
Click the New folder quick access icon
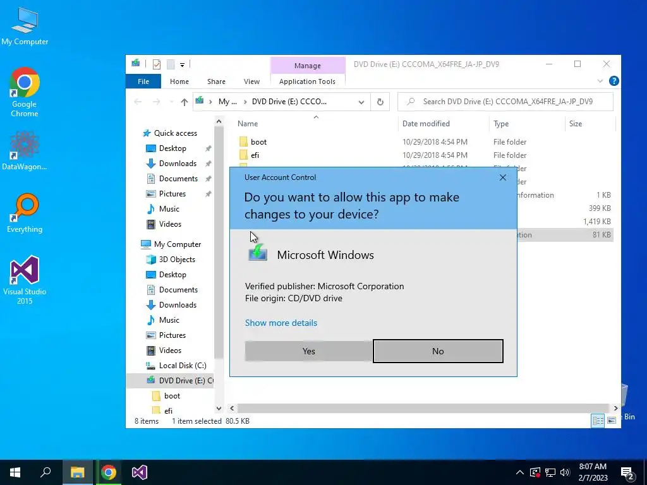171,64
